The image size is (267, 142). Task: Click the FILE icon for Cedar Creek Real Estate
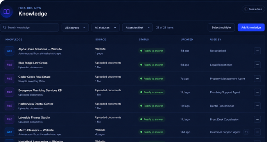(9, 79)
